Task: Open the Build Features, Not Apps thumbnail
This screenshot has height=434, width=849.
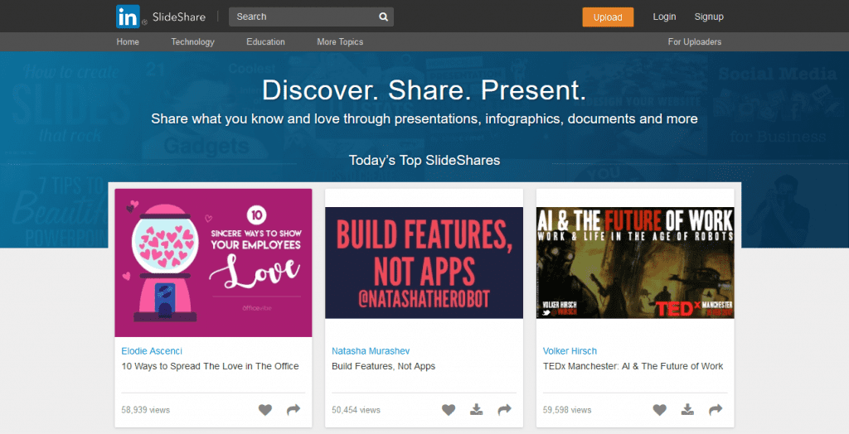Action: tap(424, 263)
